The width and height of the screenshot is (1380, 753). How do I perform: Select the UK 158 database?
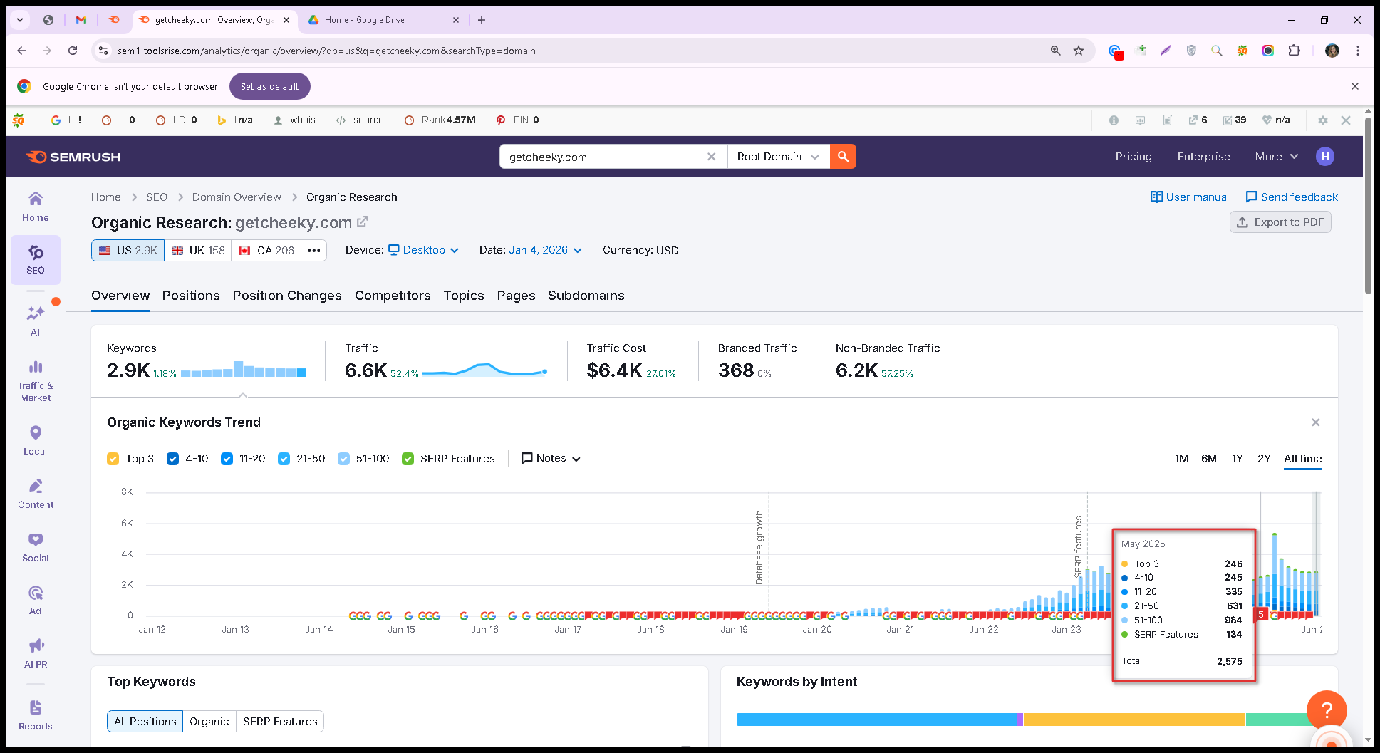click(198, 251)
